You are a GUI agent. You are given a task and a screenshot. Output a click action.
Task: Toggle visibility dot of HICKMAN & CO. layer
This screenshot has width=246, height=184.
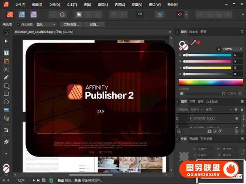tap(237, 118)
